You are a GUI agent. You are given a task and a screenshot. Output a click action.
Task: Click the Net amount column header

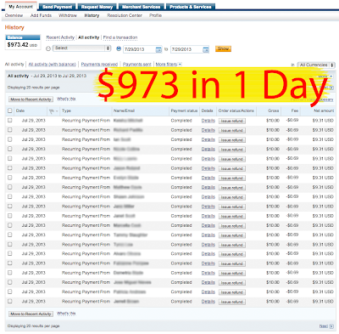(324, 110)
